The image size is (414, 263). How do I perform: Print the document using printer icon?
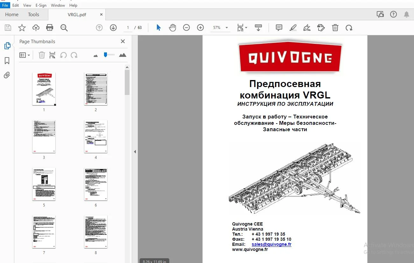(x=50, y=28)
